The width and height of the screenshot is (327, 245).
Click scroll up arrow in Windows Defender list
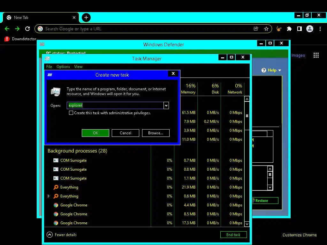270,169
